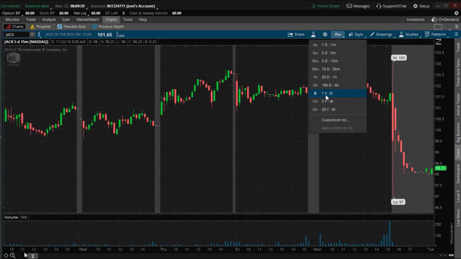The width and height of the screenshot is (461, 259).
Task: Click the symbol link icon next to JACK box
Action: pos(39,35)
